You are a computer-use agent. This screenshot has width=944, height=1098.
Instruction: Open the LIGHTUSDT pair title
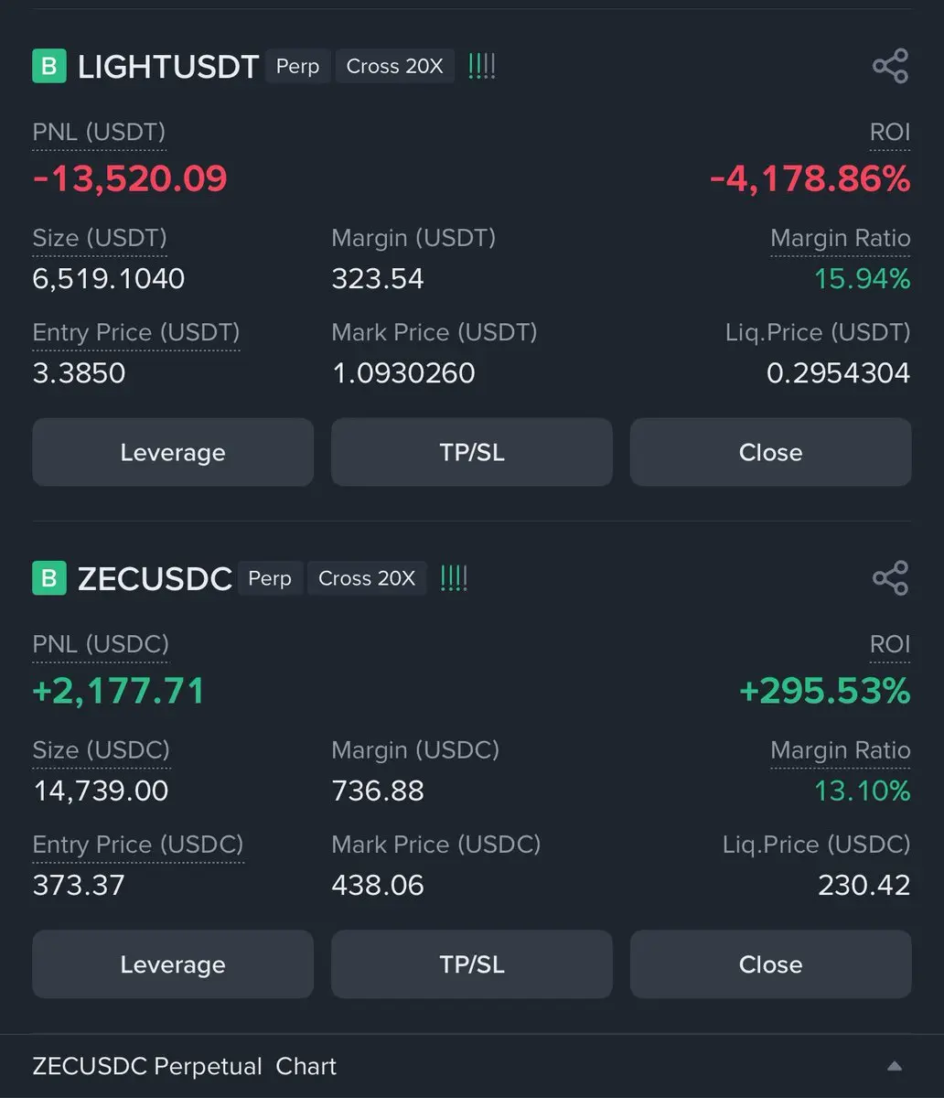tap(168, 67)
